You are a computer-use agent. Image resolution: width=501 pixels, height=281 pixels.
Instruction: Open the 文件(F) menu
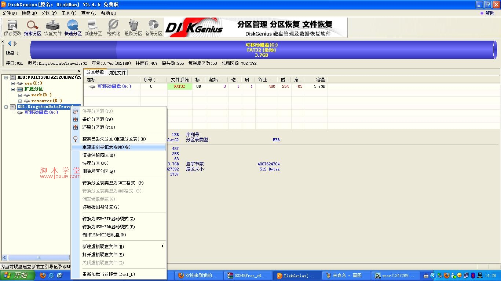[9, 13]
